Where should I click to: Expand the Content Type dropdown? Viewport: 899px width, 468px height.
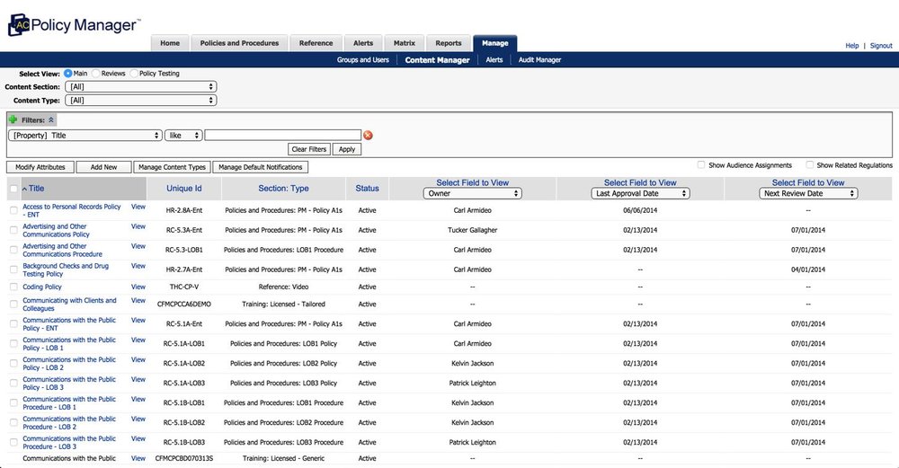(x=140, y=101)
